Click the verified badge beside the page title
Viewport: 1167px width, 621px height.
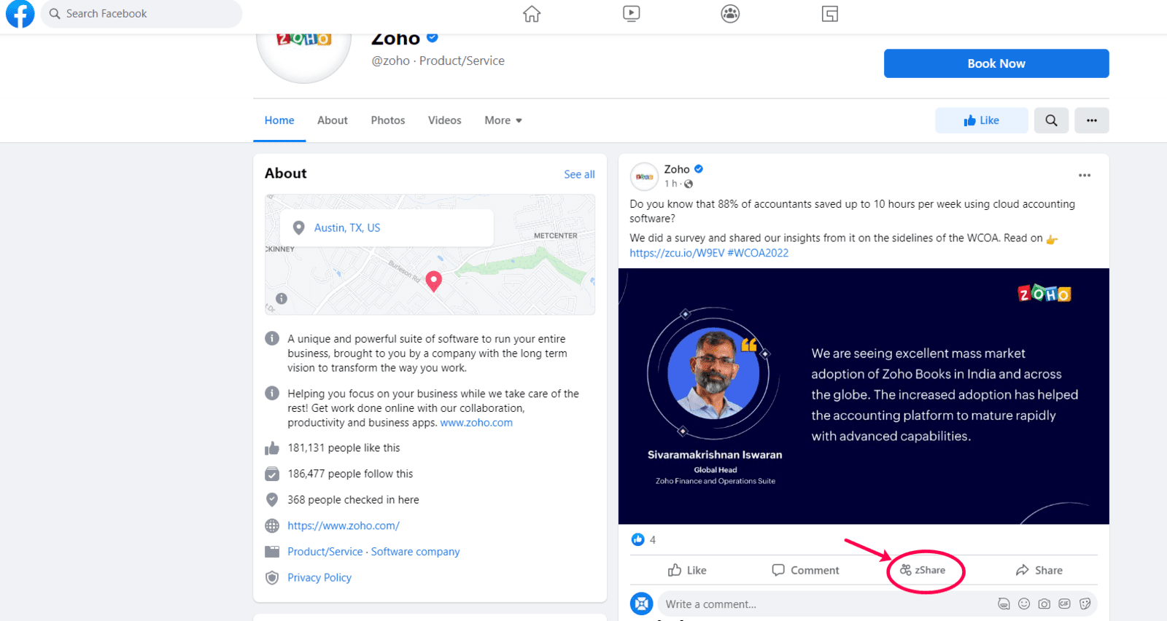433,38
